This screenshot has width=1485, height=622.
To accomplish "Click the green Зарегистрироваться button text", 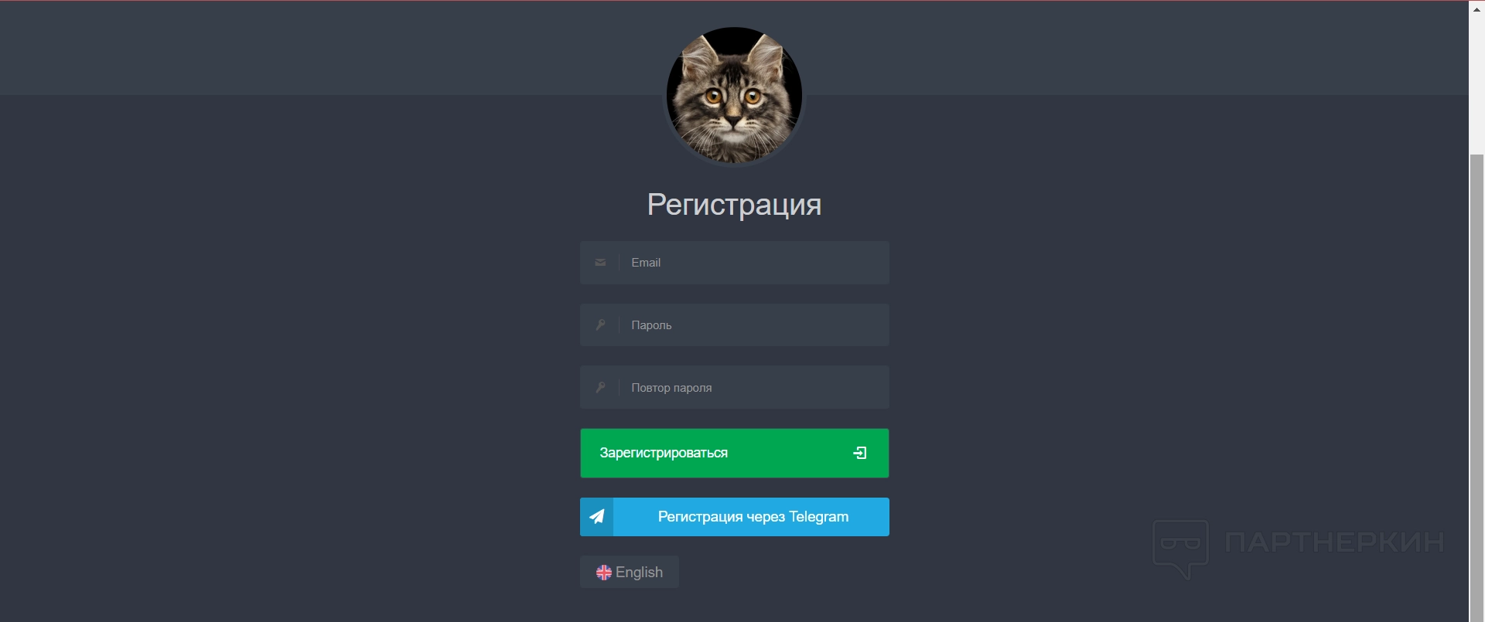I will pyautogui.click(x=664, y=453).
